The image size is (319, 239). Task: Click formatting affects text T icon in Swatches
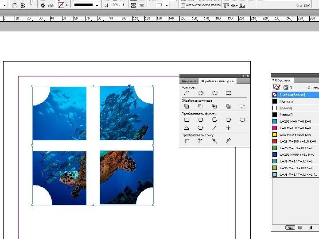(x=291, y=88)
